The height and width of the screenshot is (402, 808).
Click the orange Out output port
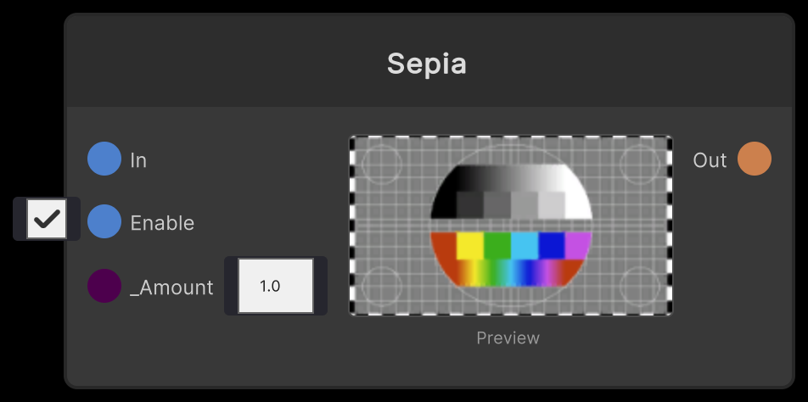754,159
